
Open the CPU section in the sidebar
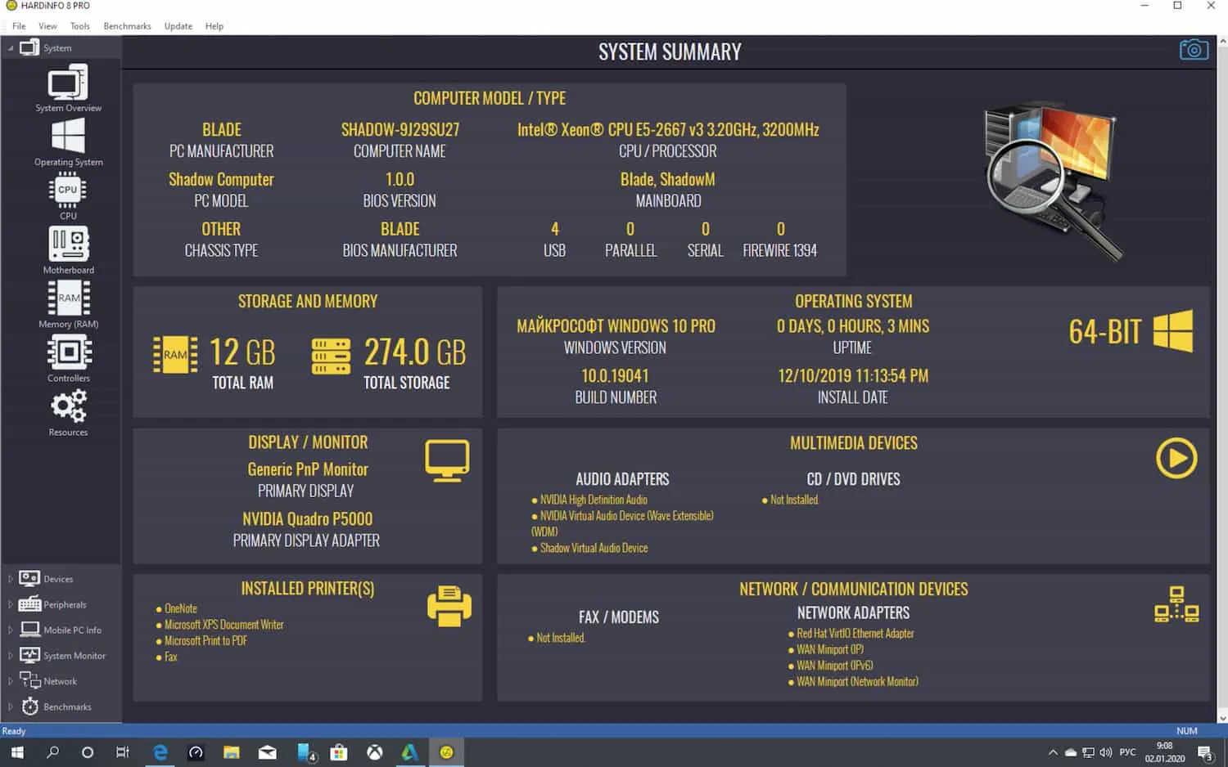tap(68, 195)
